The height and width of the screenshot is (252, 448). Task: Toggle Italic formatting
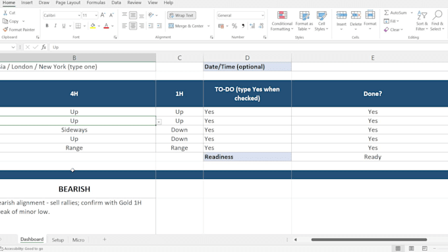(x=55, y=26)
